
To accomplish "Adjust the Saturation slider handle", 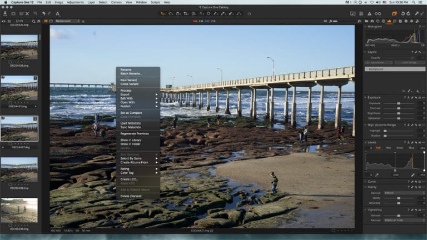I will coord(399,118).
